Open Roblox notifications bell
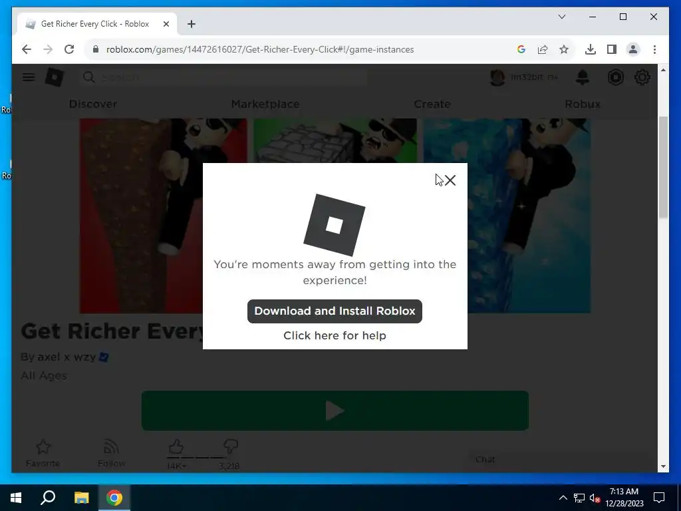The width and height of the screenshot is (681, 511). (583, 77)
